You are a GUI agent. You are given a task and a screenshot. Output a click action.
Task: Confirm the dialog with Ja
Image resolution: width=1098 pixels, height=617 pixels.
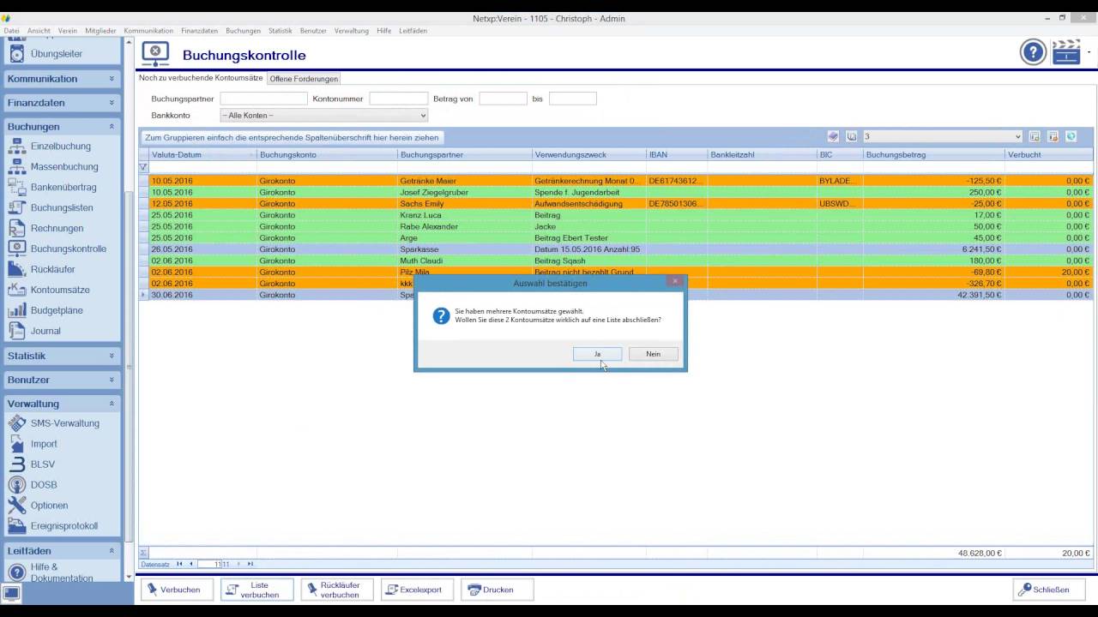(598, 354)
